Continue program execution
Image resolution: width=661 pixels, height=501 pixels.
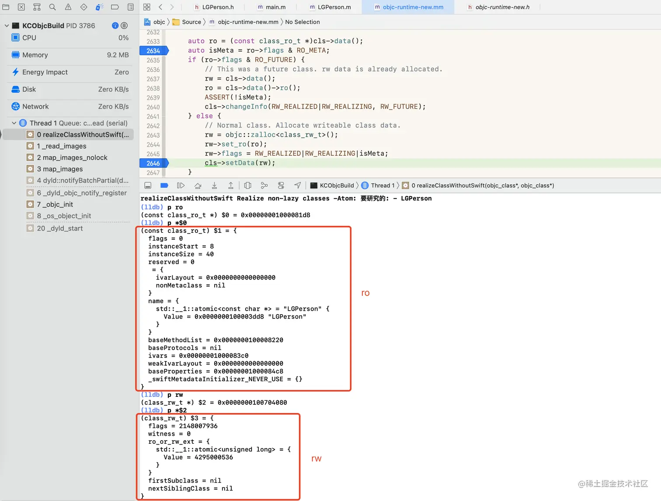(181, 186)
